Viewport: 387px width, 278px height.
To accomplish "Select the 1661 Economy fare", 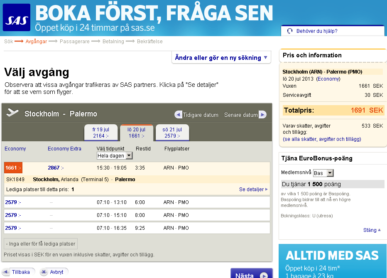I will coord(13,167).
